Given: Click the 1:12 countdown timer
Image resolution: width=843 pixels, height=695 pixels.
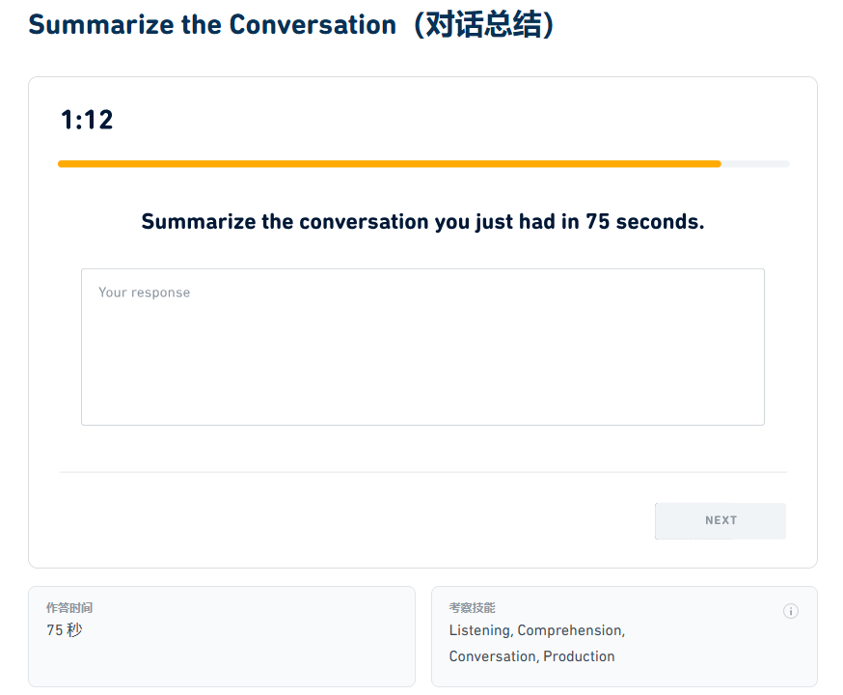Looking at the screenshot, I should pyautogui.click(x=87, y=120).
